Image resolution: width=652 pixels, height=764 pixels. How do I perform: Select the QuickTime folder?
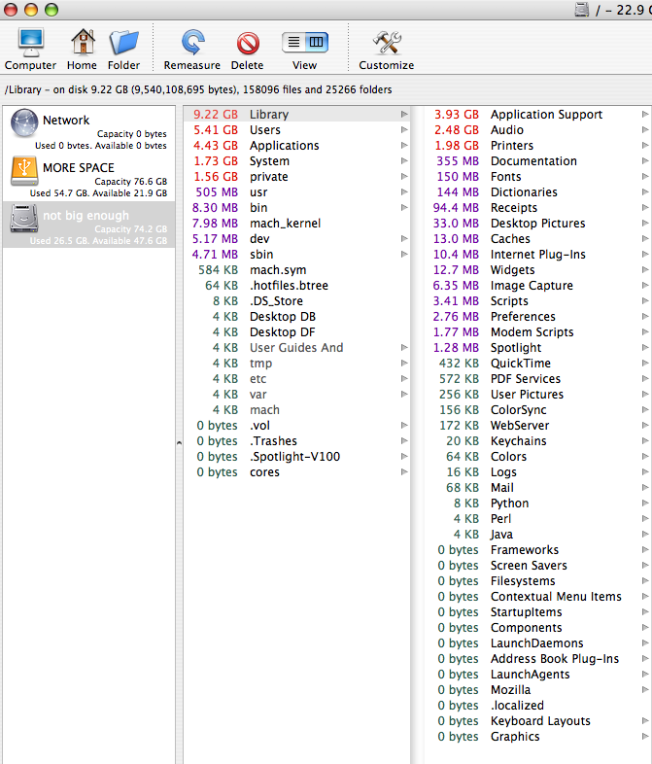[538, 364]
